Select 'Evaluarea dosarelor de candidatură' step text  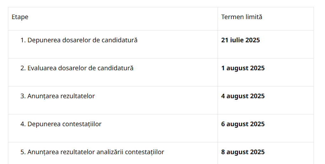tap(80, 68)
